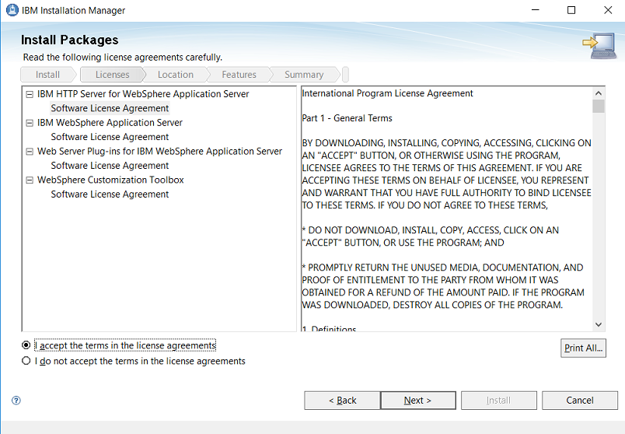
Task: Minimize the Installation Manager window
Action: coord(536,10)
